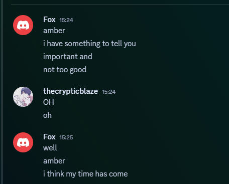Open Fox's username beside the 15:24 timestamp
229x184 pixels.
pyautogui.click(x=49, y=20)
